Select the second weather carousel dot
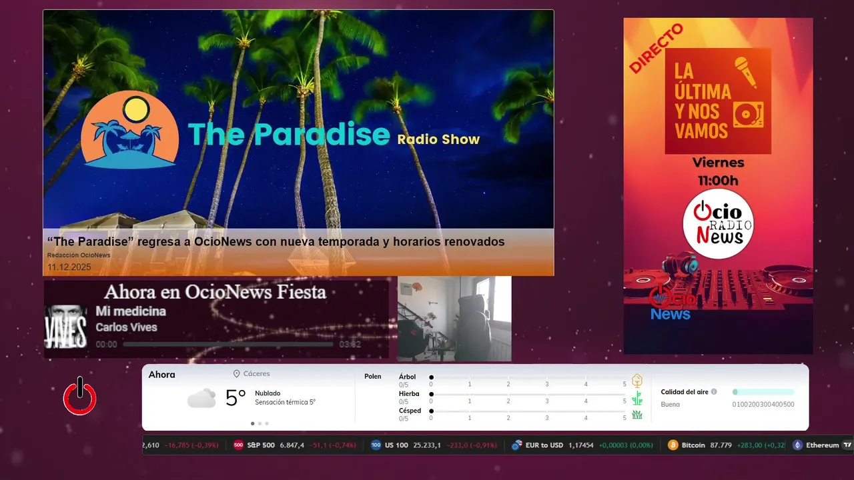Viewport: 854px width, 480px height. pyautogui.click(x=260, y=423)
